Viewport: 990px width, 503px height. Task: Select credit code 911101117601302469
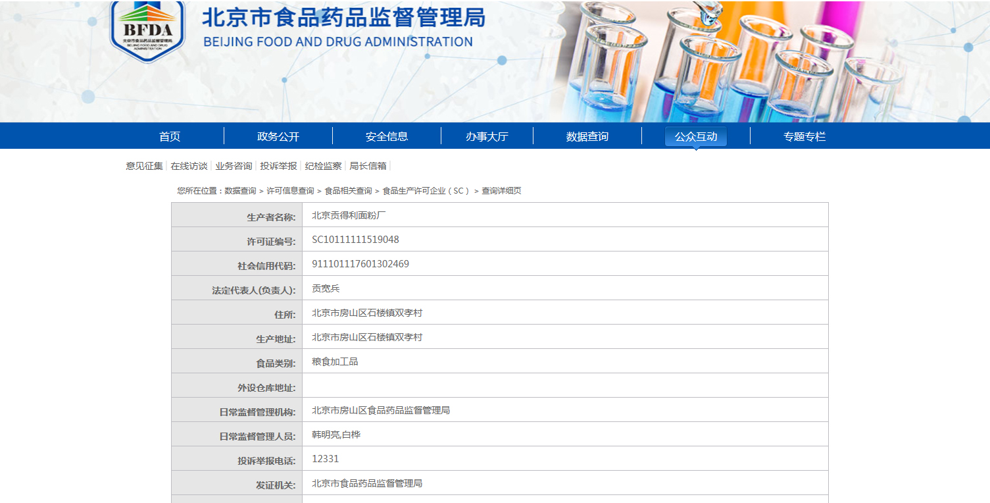[x=360, y=264]
